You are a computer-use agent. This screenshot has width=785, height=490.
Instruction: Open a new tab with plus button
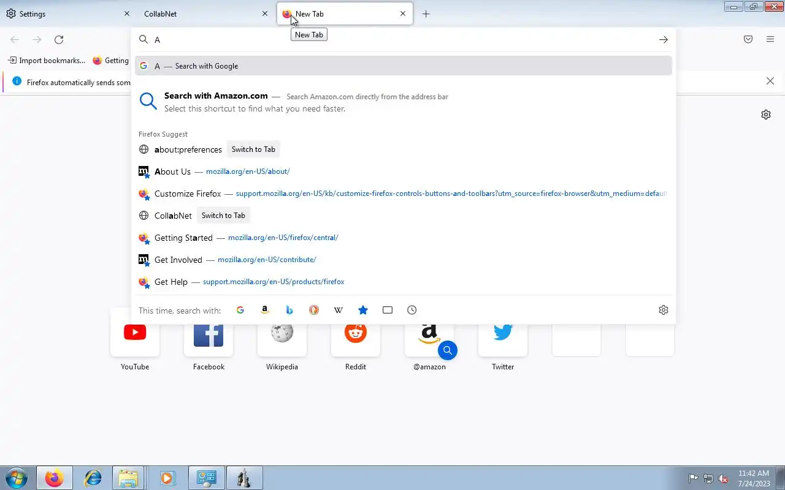[x=426, y=13]
